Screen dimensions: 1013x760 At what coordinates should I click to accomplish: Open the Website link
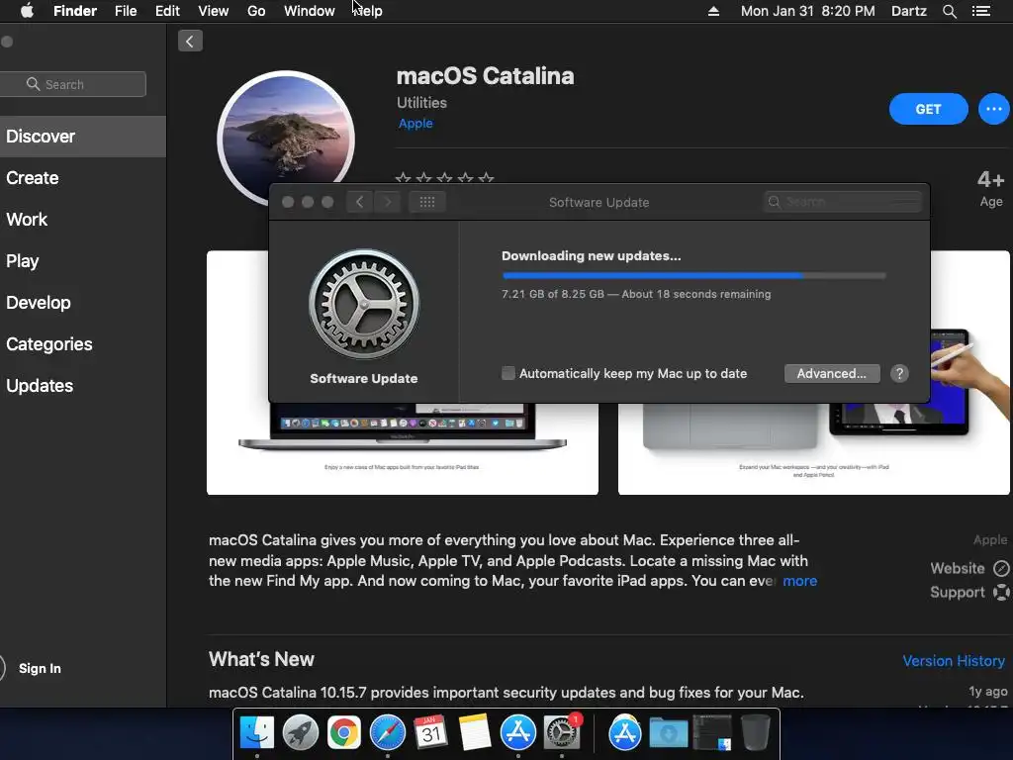[958, 568]
